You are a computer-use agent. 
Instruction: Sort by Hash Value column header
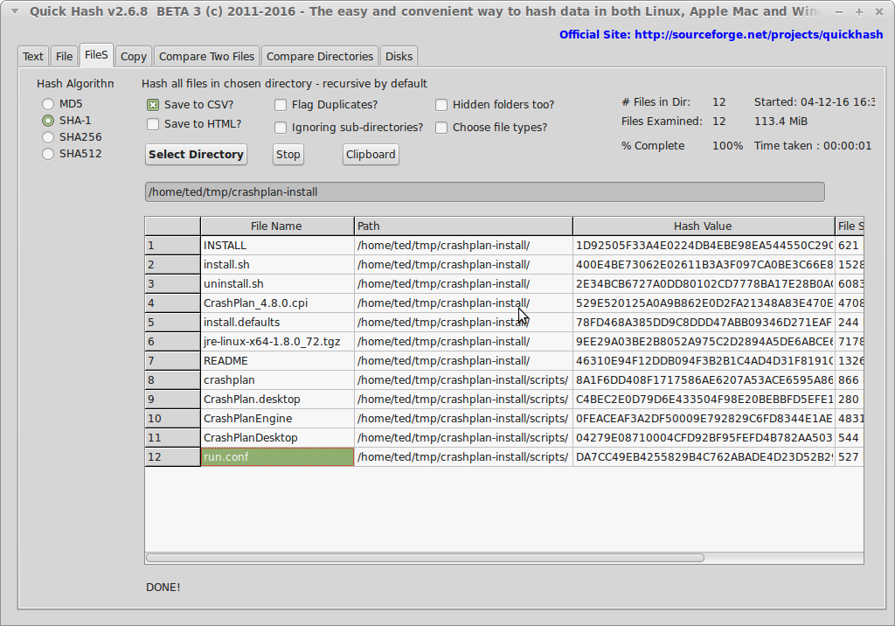[703, 226]
